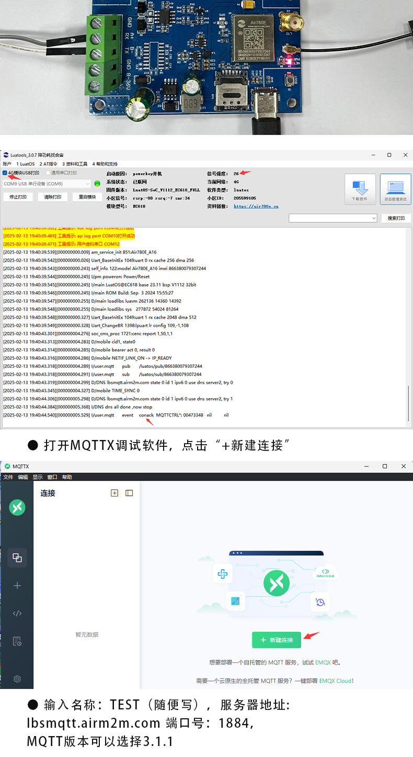This screenshot has height=757, width=413.
Task: Enable the 通用串口打印 checkbox
Action: point(48,173)
